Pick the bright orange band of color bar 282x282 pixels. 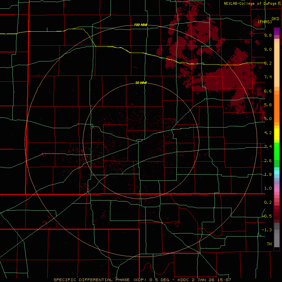(277, 108)
